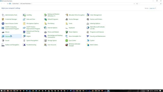Click the Refresh button in address bar
Viewport: 163px width, 92px height.
[x=137, y=4]
